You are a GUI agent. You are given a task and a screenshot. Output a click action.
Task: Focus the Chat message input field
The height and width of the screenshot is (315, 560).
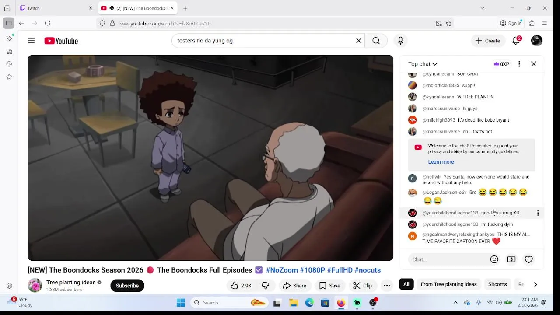pyautogui.click(x=448, y=259)
